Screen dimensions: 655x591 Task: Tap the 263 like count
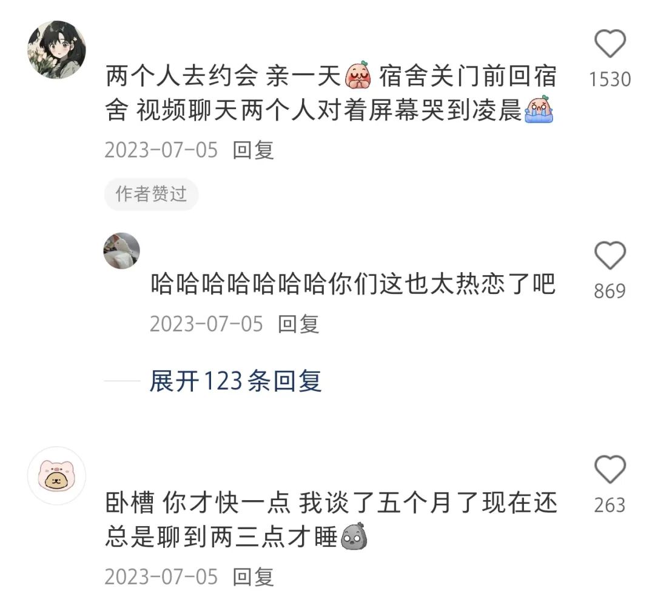tap(610, 505)
